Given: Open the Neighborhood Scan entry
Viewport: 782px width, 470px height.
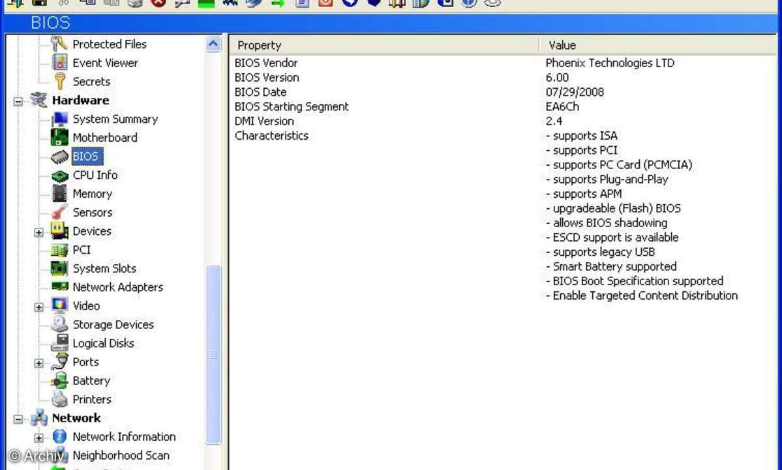Looking at the screenshot, I should [x=121, y=456].
